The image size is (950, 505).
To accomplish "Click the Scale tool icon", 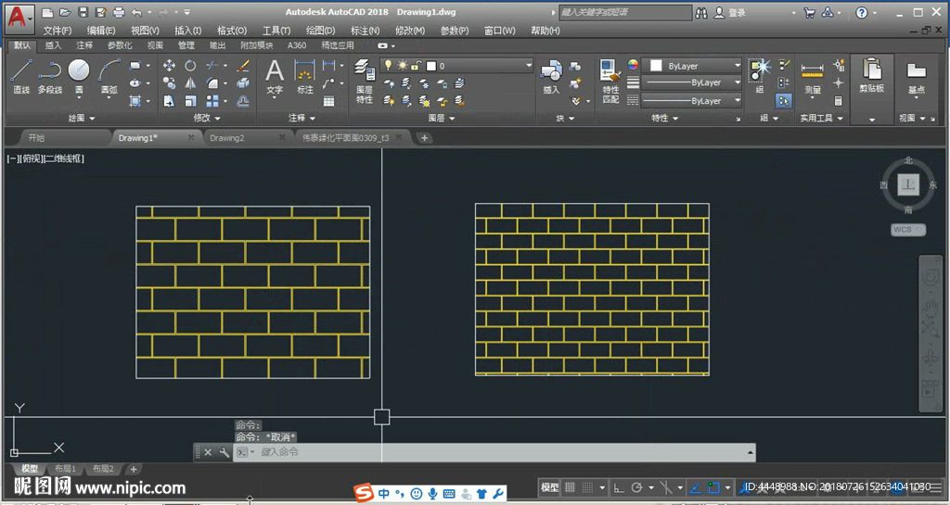I will click(x=190, y=101).
